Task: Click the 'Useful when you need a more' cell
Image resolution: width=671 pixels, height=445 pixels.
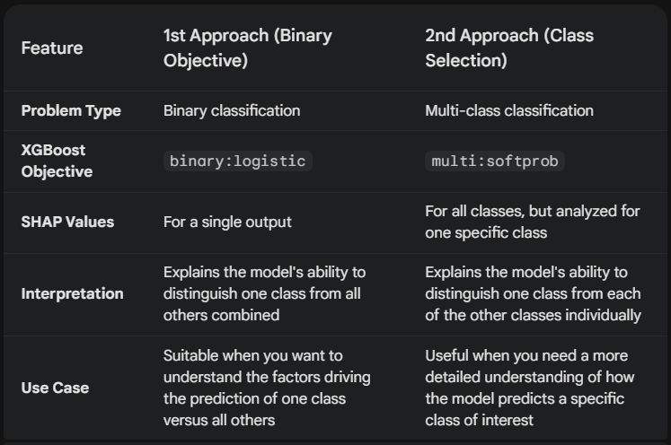Action: [530, 388]
